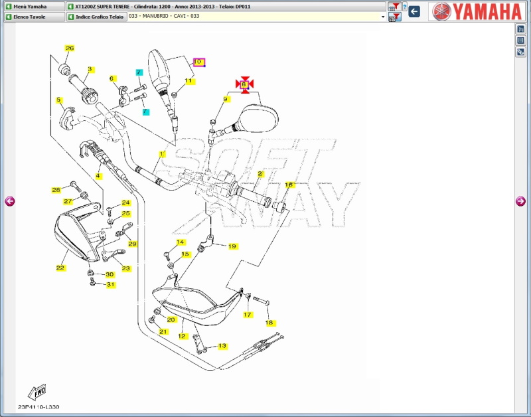This screenshot has width=531, height=417.
Task: Click part label 12 on lower hand guard
Action: pos(182,336)
